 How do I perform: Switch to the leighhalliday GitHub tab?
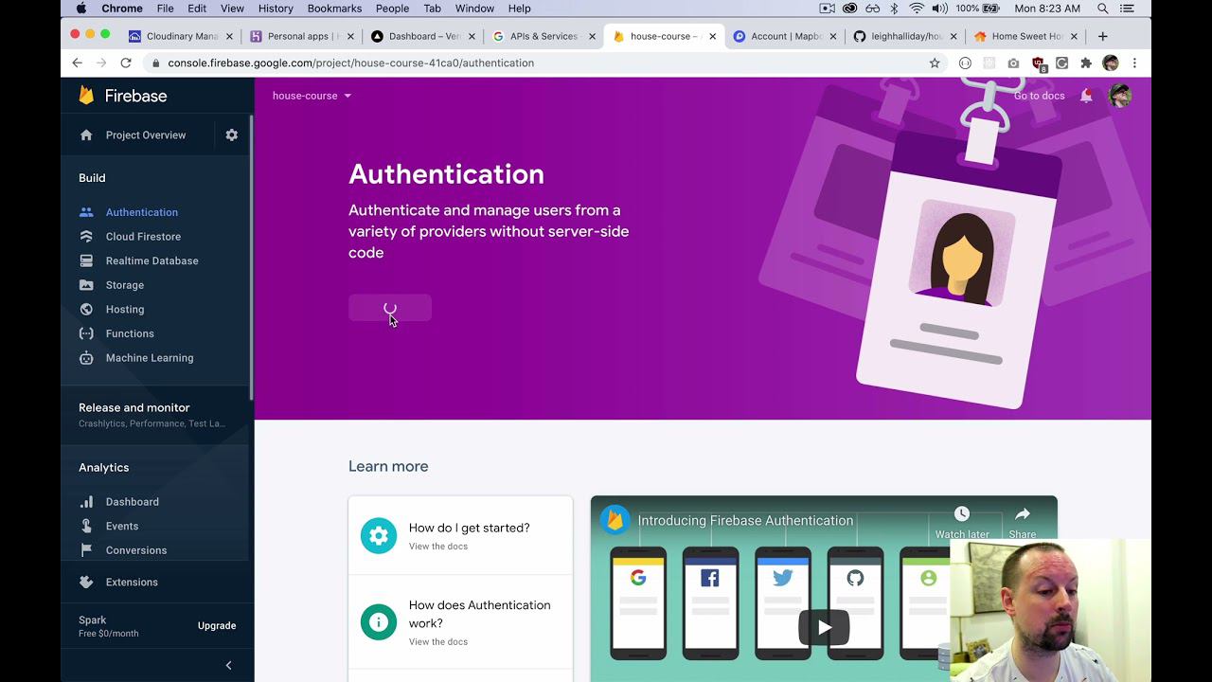click(906, 36)
